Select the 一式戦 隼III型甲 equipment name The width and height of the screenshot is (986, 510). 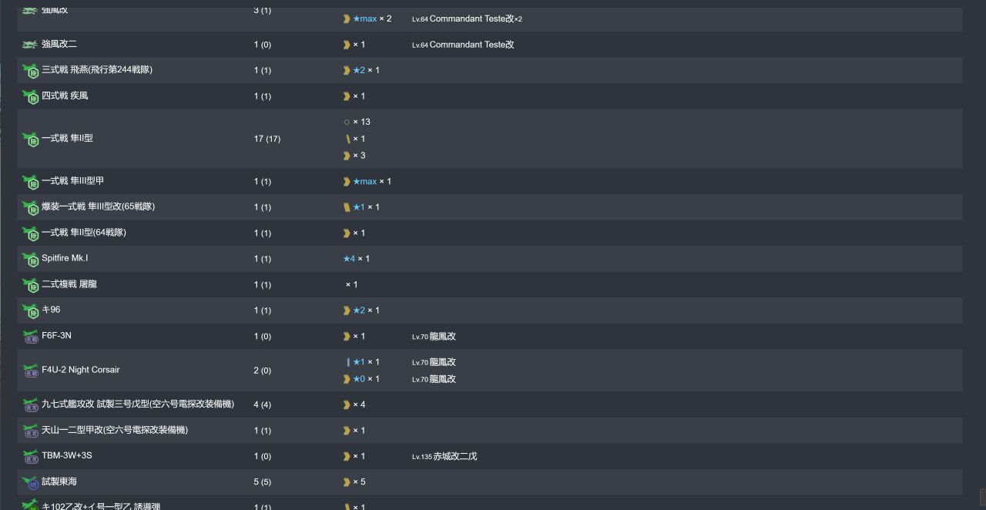72,181
